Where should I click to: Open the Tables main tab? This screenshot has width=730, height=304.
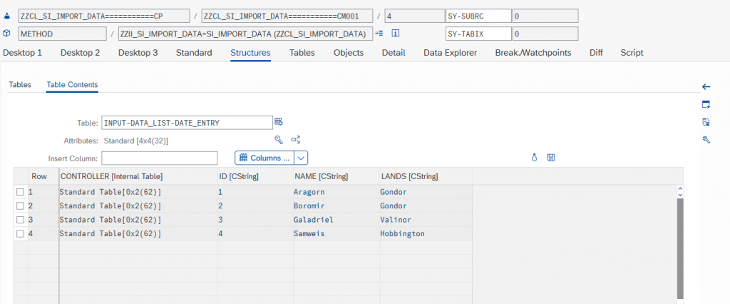click(x=302, y=53)
